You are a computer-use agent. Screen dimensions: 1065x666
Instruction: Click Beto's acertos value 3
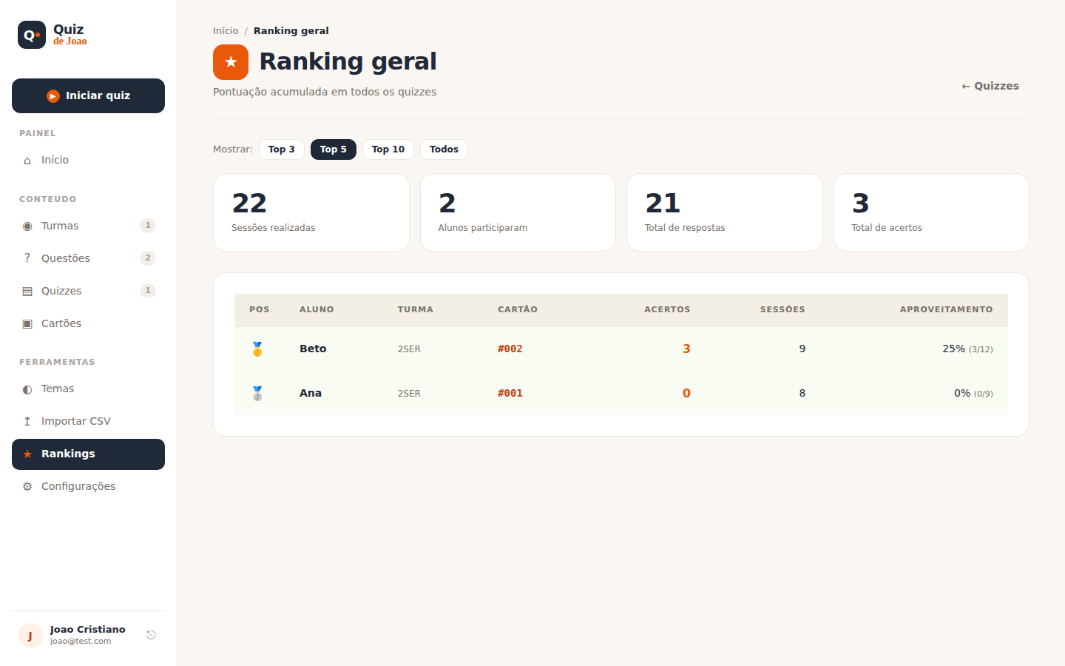(x=686, y=349)
